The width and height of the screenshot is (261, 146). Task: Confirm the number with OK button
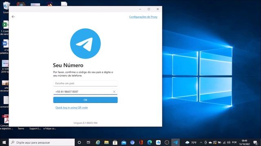pos(85,100)
